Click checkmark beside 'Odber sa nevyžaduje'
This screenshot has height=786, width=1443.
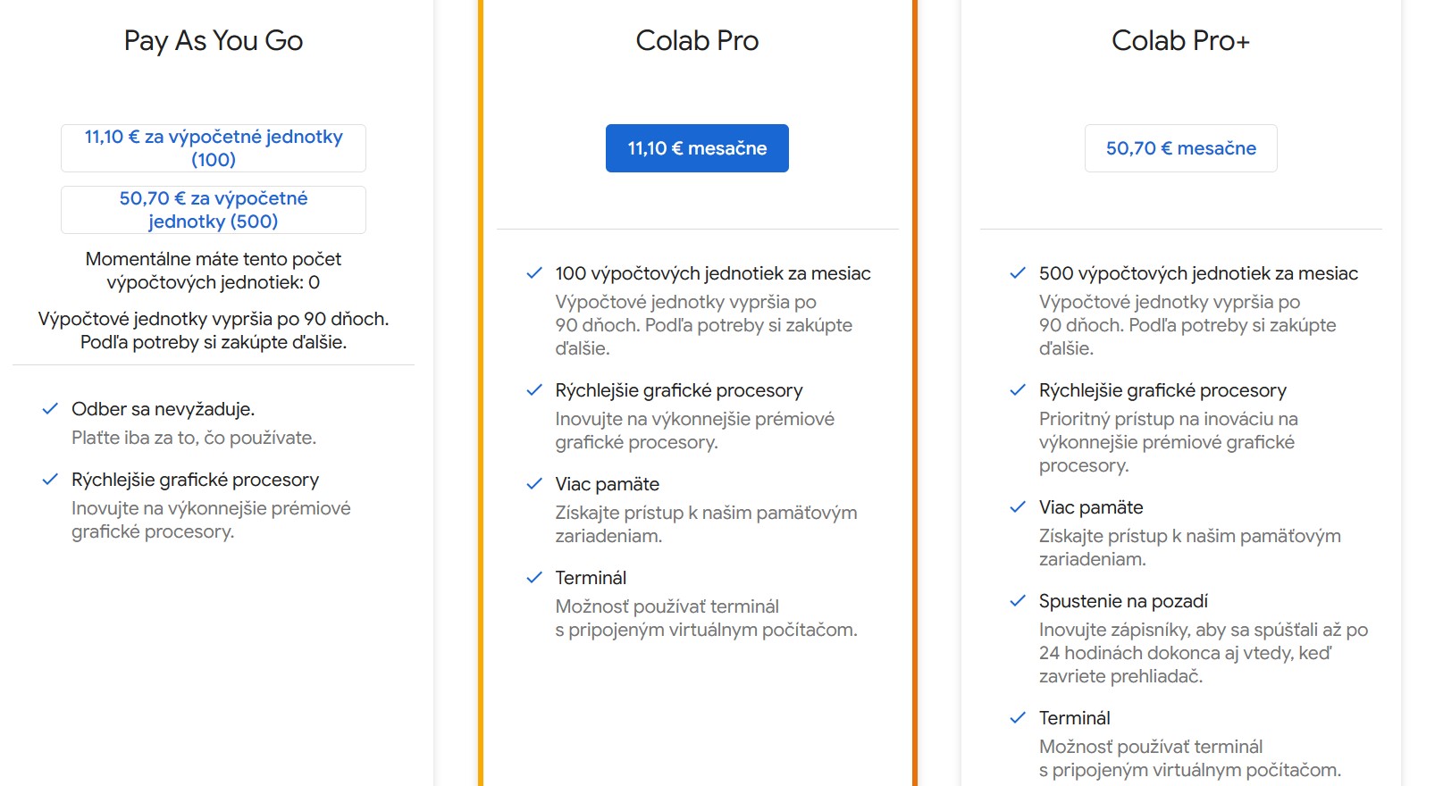click(x=50, y=409)
